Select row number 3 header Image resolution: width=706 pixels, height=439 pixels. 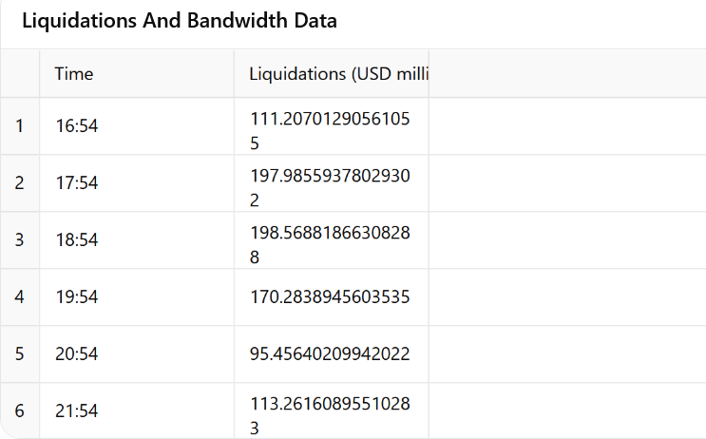coord(20,240)
